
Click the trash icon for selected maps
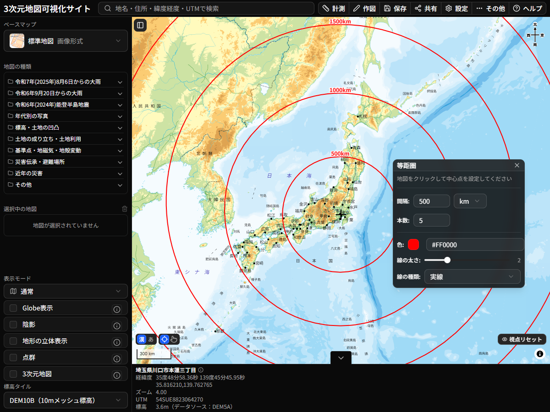(125, 209)
